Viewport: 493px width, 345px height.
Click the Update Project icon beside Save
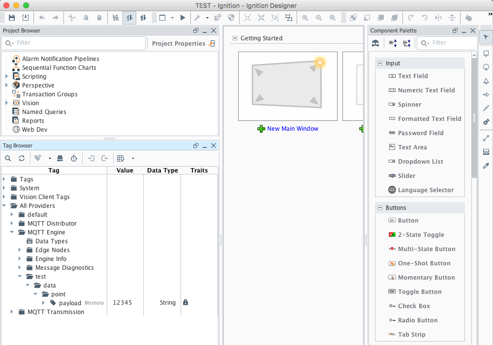(26, 18)
